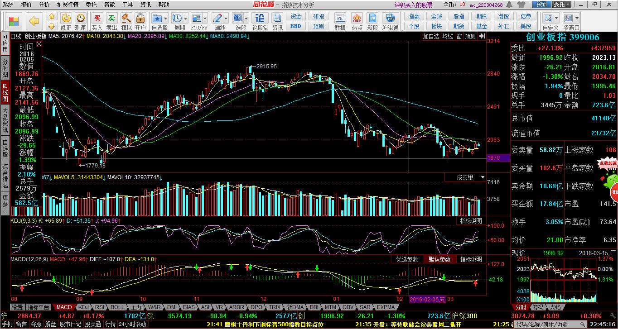Click the colorful home grid icon

point(14,21)
